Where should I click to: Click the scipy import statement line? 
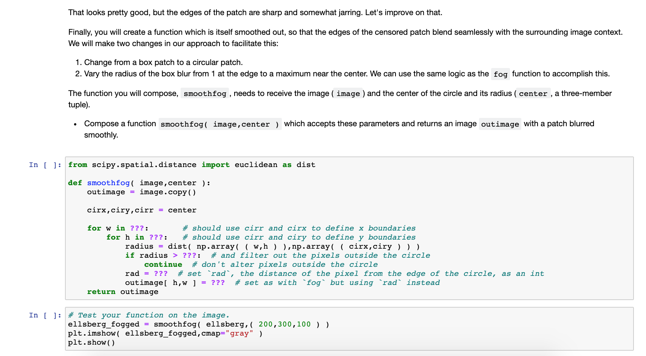coord(192,164)
